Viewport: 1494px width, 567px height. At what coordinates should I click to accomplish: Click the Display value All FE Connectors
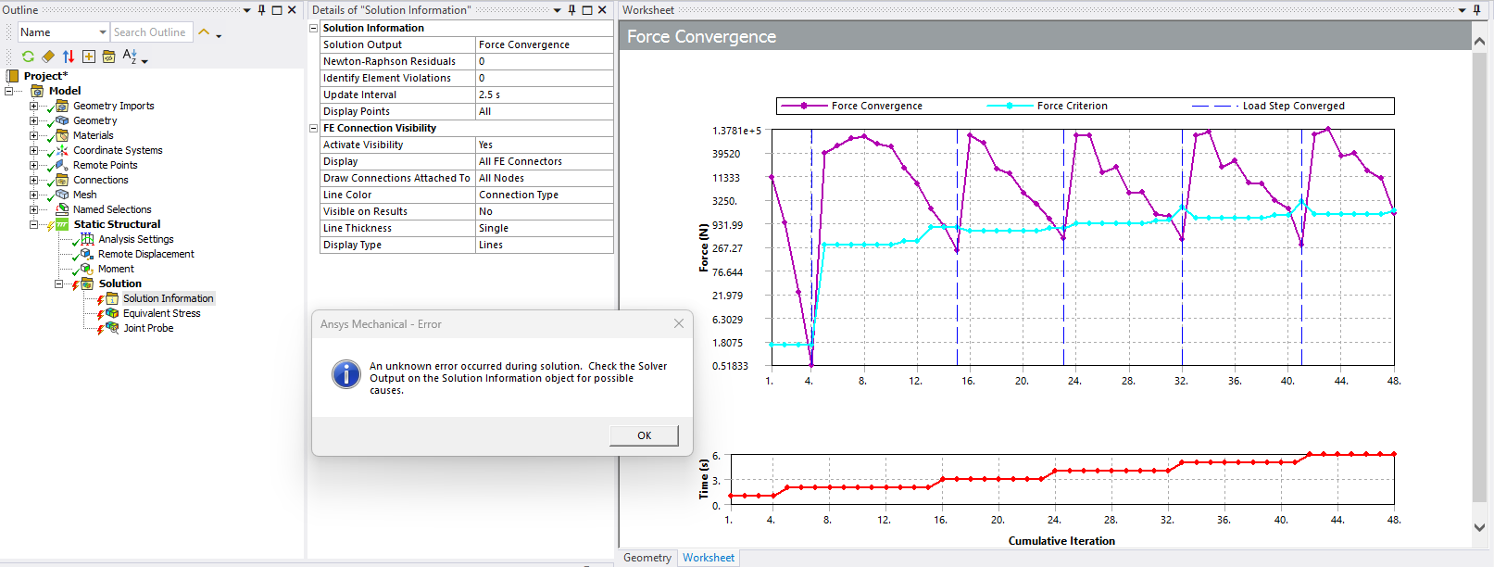pos(545,161)
